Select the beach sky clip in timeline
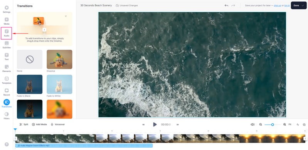The width and height of the screenshot is (308, 150). pyautogui.click(x=135, y=138)
